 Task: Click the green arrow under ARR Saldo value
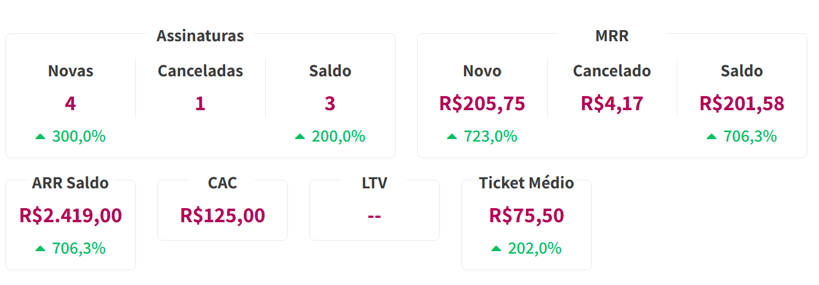coord(41,249)
